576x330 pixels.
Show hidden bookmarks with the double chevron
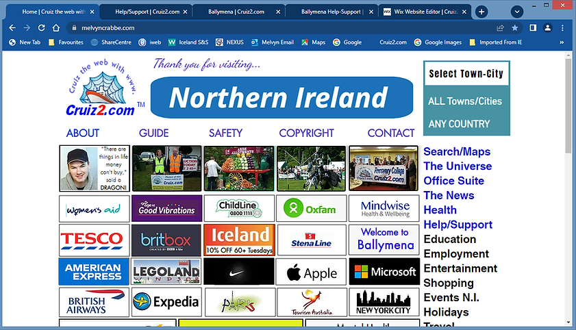coord(562,42)
